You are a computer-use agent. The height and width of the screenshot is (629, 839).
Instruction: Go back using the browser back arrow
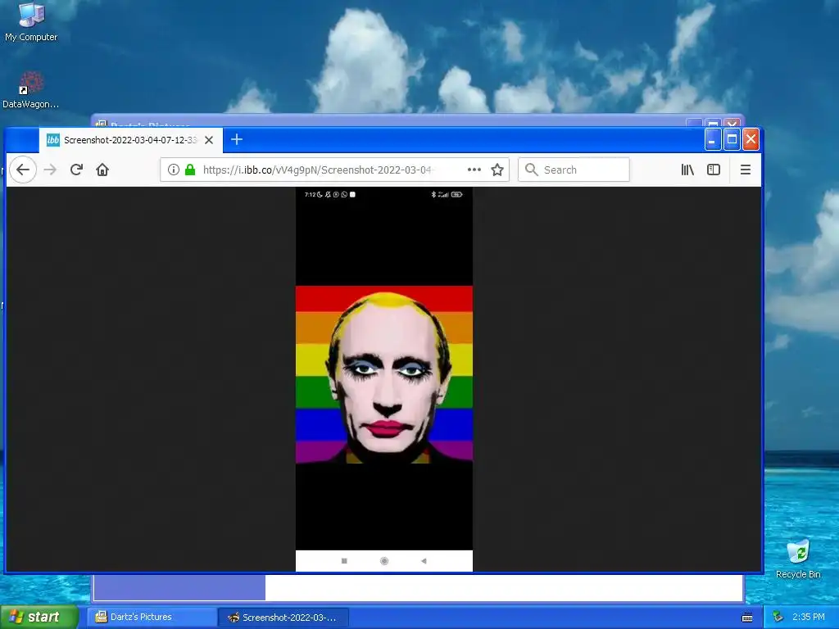click(x=23, y=170)
